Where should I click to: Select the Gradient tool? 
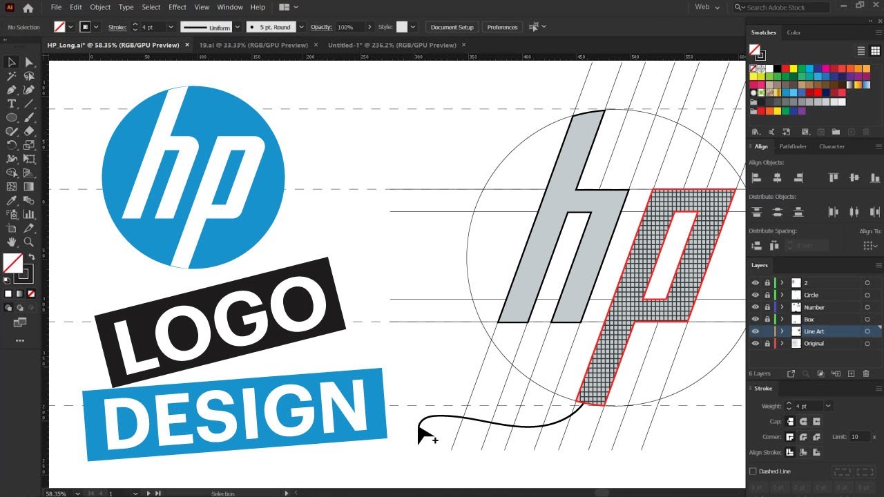(x=29, y=186)
